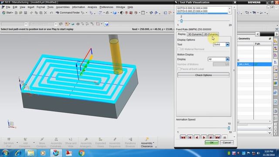Image resolution: width=279 pixels, height=157 pixels.
Task: Open Check Options in visualization dialog
Action: point(204,75)
